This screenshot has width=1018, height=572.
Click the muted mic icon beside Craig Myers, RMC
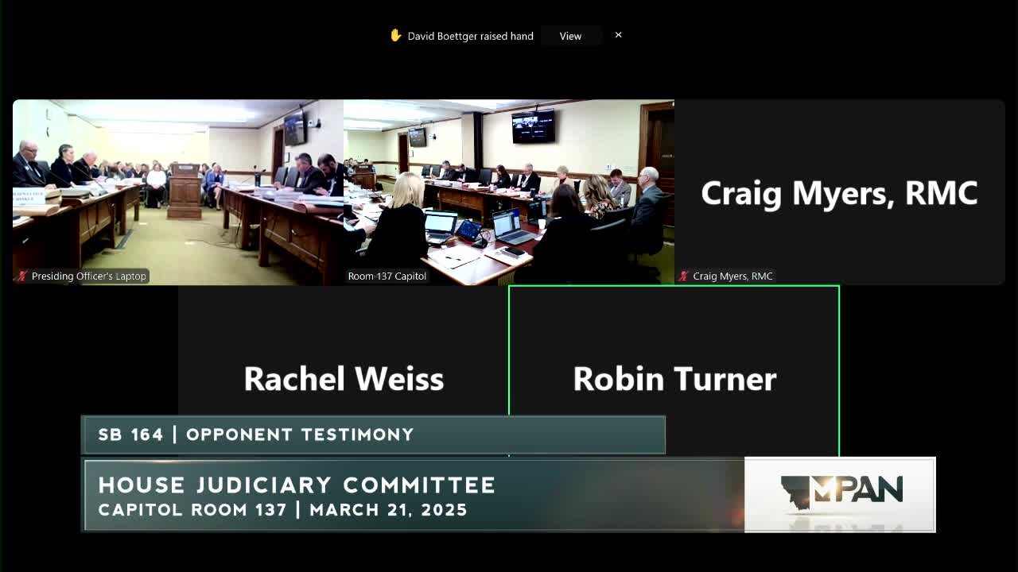click(x=685, y=276)
